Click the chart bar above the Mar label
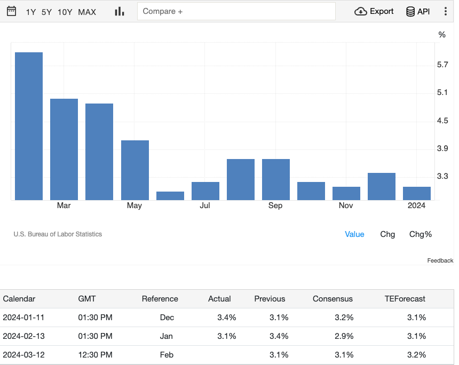This screenshot has width=459, height=365. pyautogui.click(x=64, y=149)
